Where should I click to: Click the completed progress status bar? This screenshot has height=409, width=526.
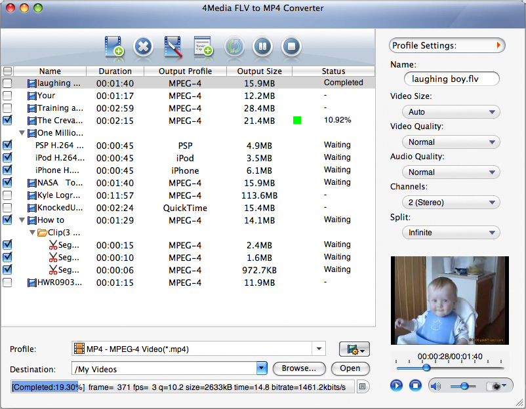(x=183, y=387)
